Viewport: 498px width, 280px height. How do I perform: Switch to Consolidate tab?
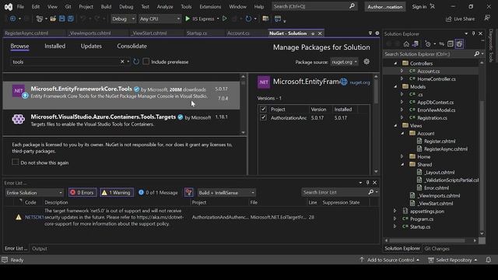(132, 46)
